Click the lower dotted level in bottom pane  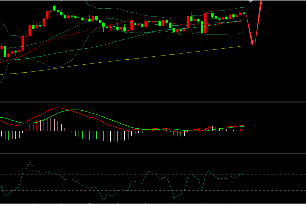153,190
